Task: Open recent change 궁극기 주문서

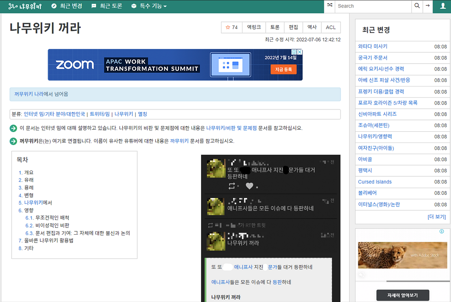Action: (372, 58)
